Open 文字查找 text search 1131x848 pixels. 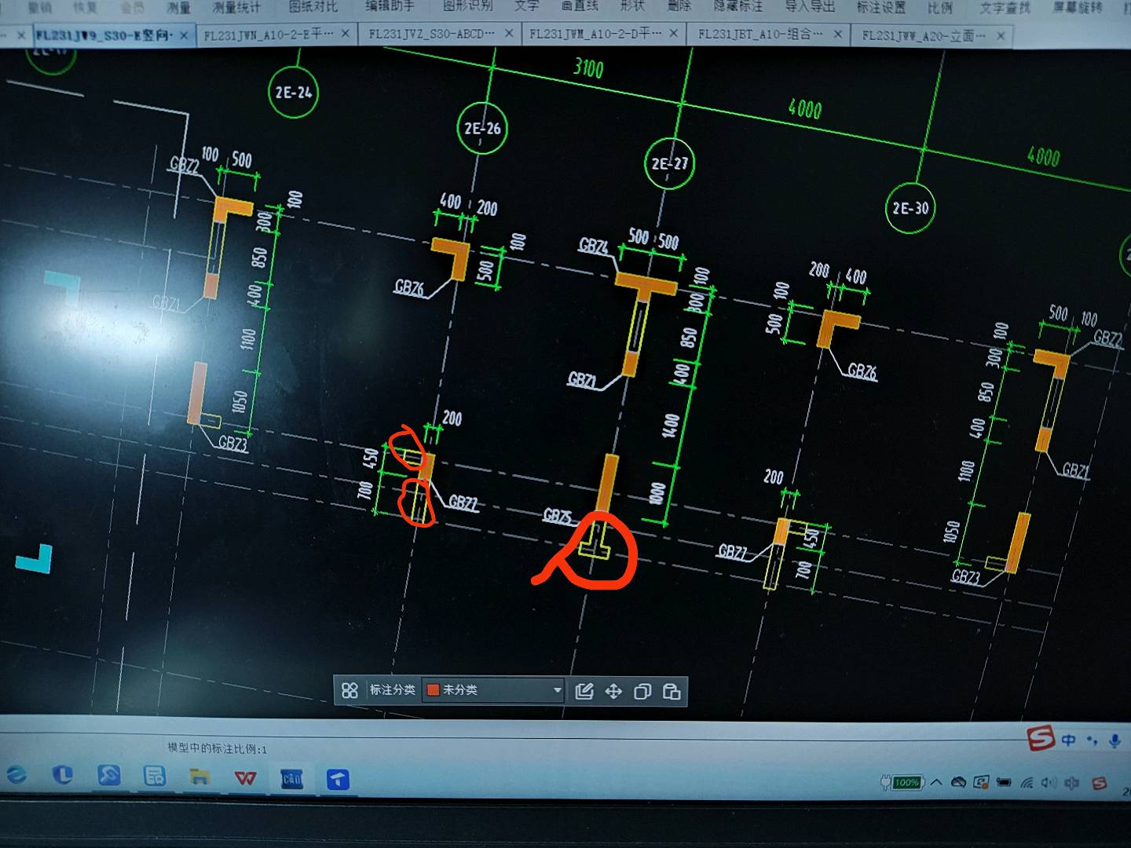(x=1005, y=7)
